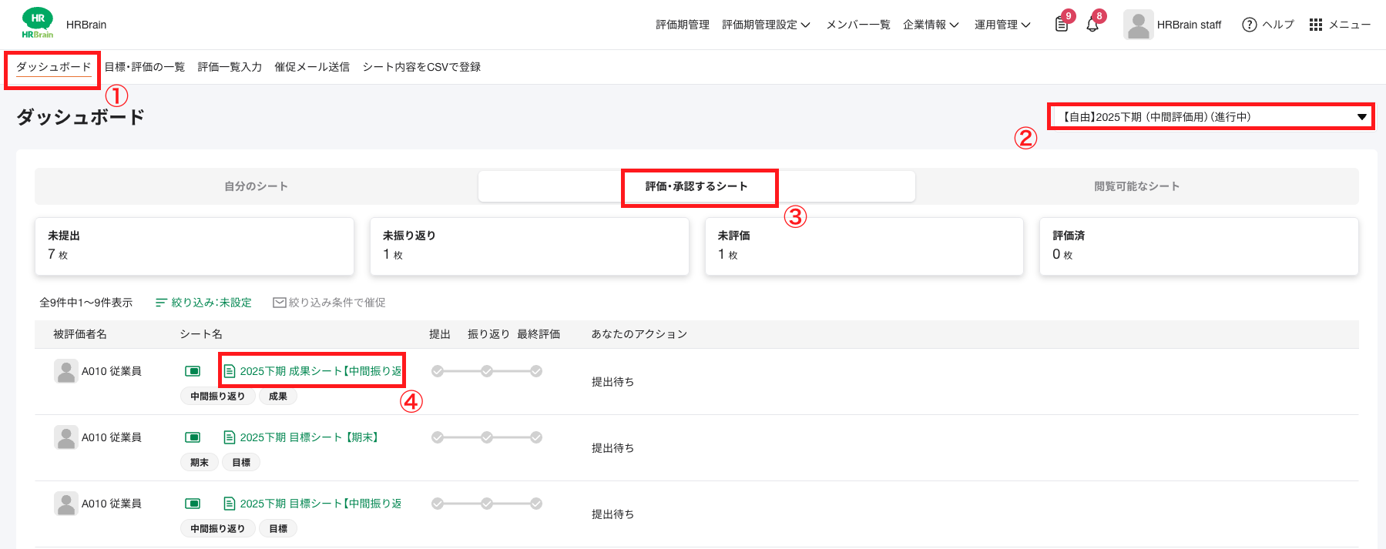The image size is (1386, 549).
Task: Open 評価期管理 in the top navigation
Action: (683, 25)
